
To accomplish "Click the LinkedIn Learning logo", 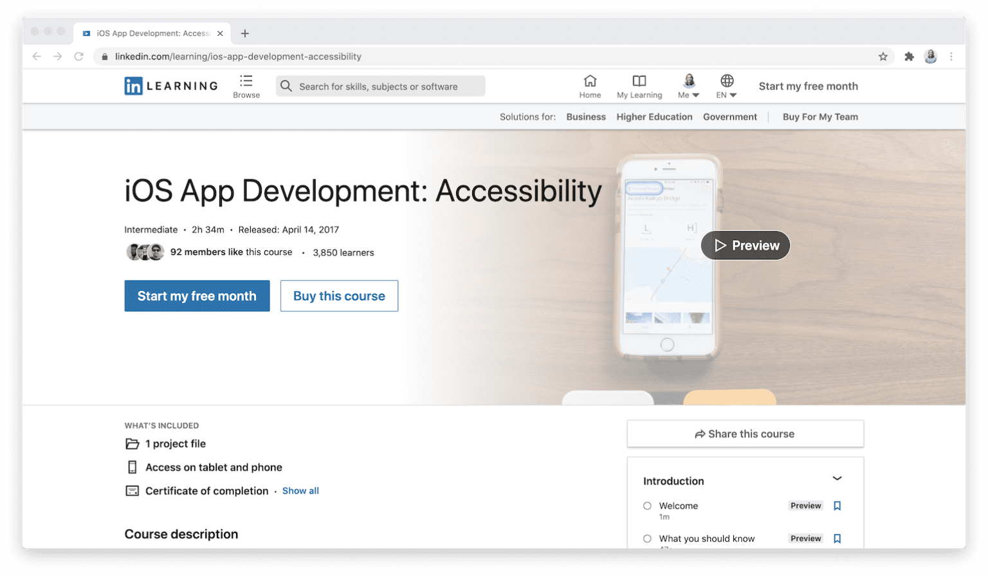I will [170, 86].
